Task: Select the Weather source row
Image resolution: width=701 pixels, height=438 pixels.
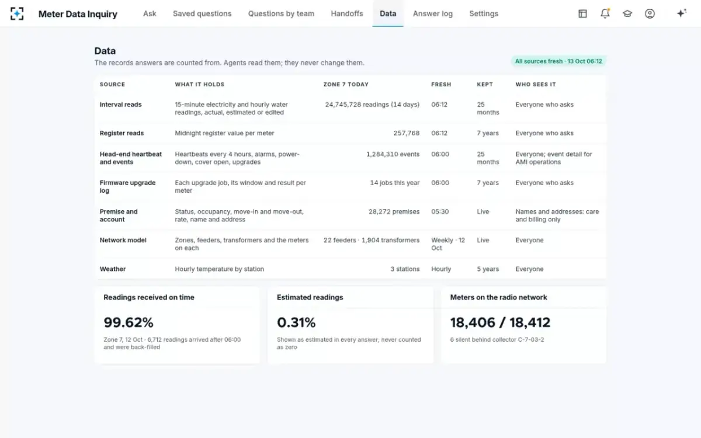Action: pos(350,269)
